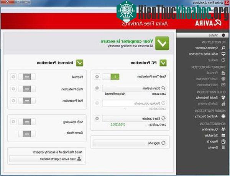230x176 pixels.
Task: Open Quarantine via its biohazard icon
Action: [x=223, y=129]
